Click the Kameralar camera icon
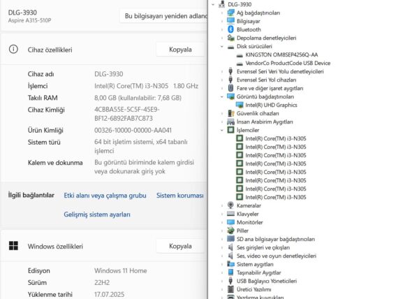419x299 pixels. (231, 205)
